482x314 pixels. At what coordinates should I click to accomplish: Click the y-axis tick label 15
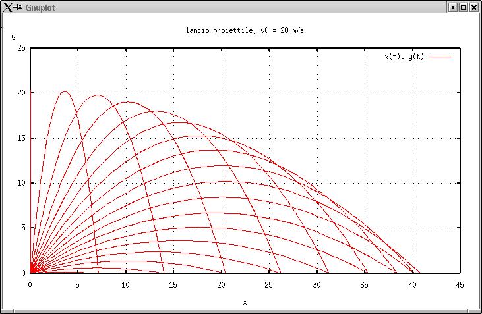21,138
